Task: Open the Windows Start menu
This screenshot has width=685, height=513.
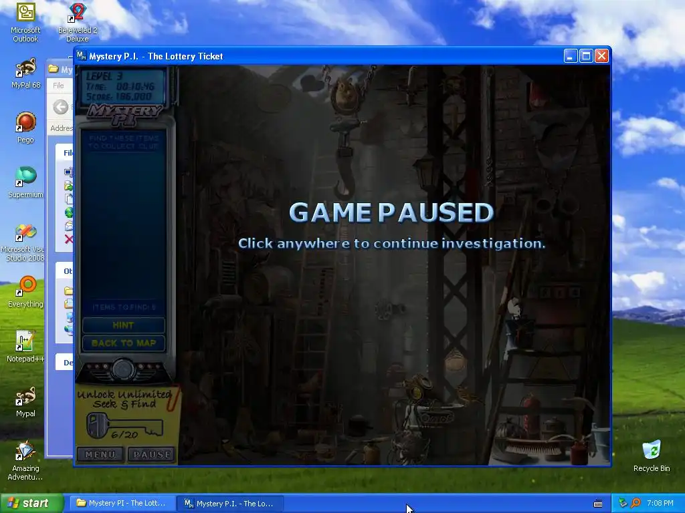Action: 31,504
